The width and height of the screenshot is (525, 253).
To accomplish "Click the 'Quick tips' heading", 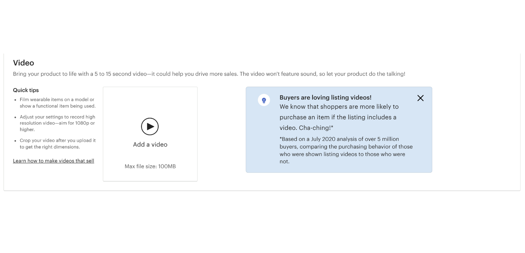I will coord(26,90).
